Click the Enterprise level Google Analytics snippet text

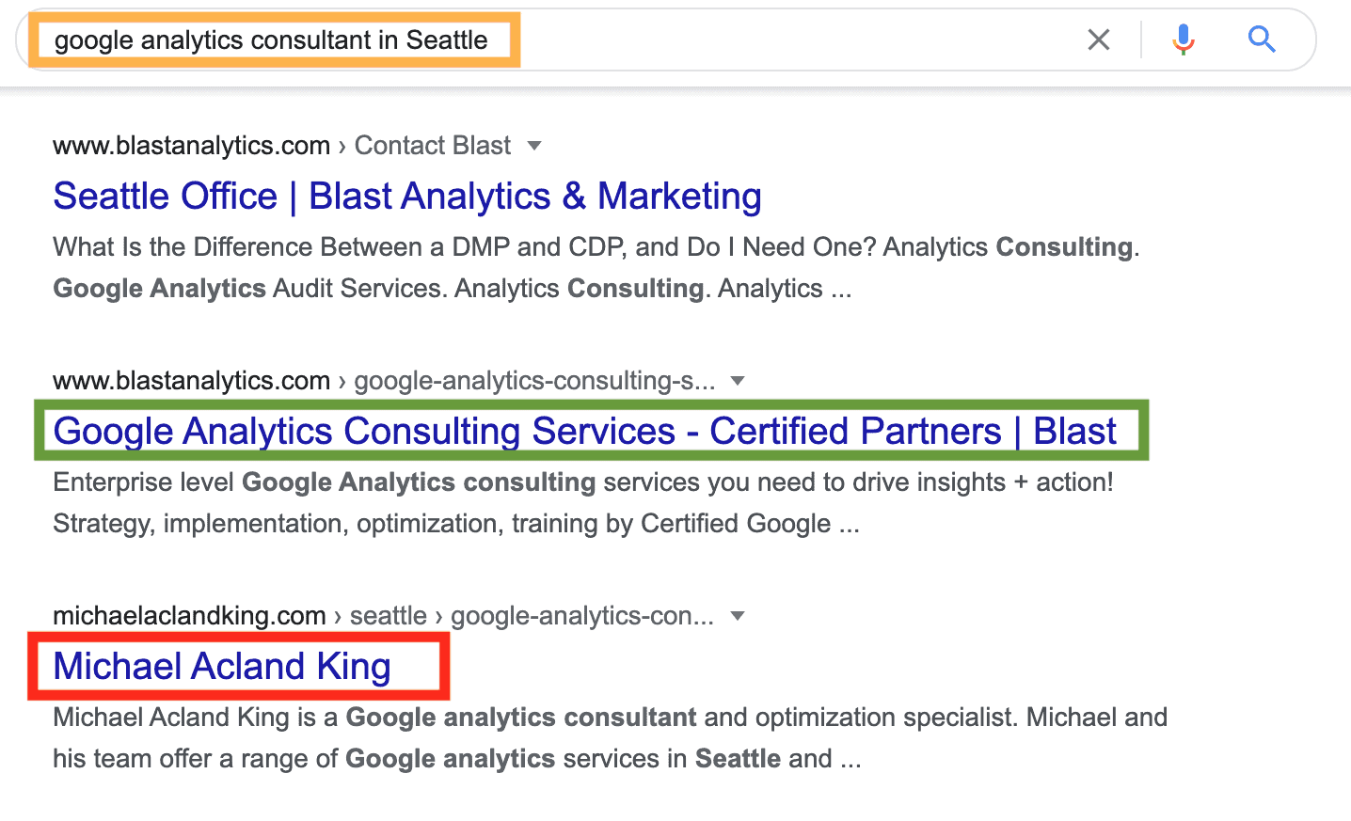click(x=582, y=502)
